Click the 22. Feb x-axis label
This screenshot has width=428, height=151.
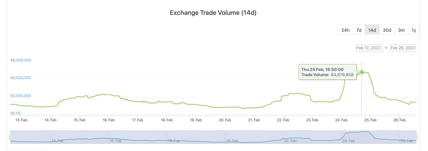[x=283, y=120]
